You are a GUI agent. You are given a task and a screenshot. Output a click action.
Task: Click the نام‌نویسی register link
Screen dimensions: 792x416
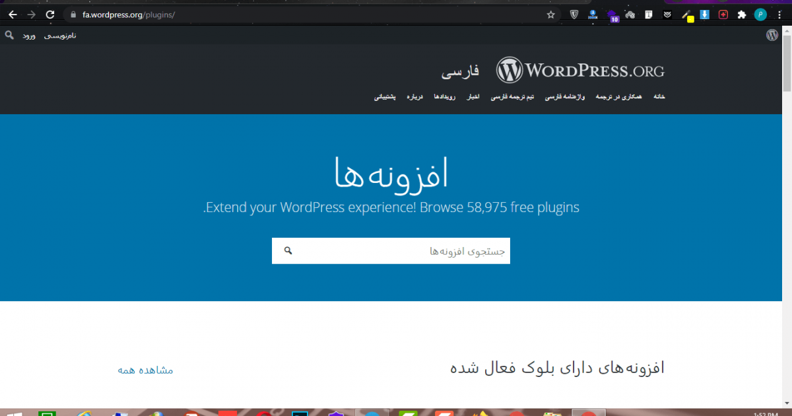pyautogui.click(x=60, y=35)
